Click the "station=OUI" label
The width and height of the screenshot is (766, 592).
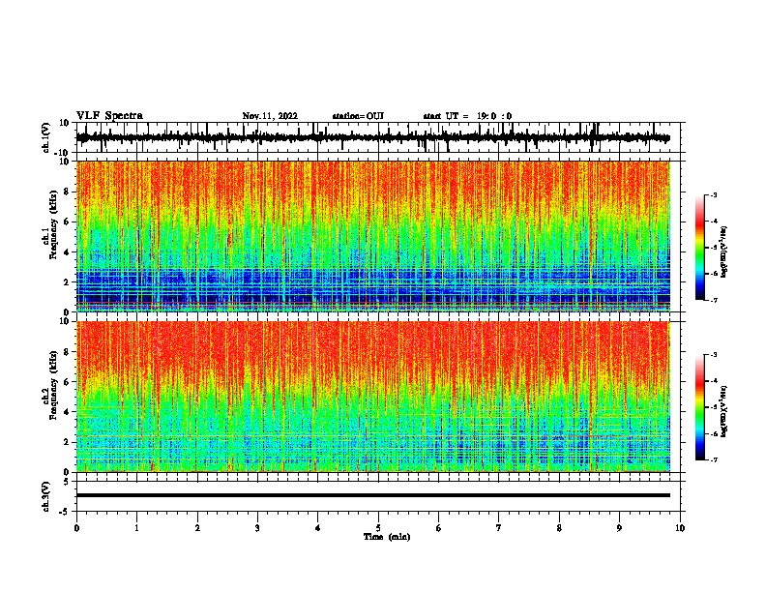(358, 116)
